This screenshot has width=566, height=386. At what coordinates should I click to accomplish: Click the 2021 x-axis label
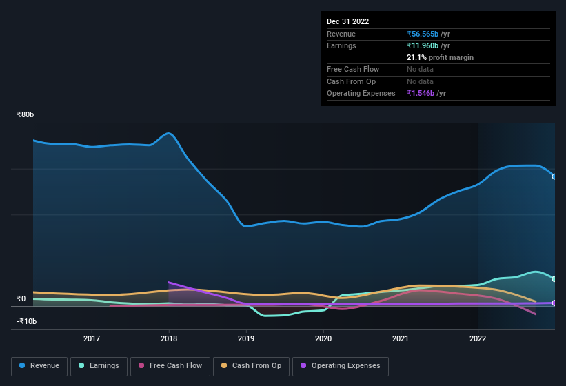[x=401, y=338]
